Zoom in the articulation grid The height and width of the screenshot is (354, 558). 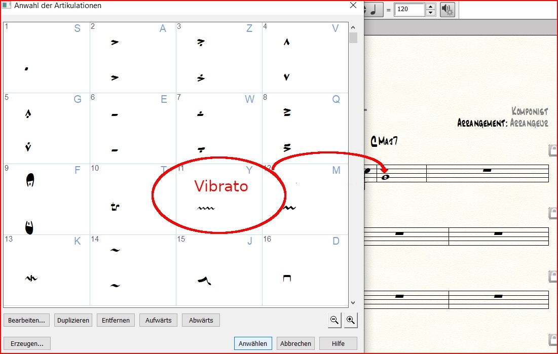coord(351,320)
